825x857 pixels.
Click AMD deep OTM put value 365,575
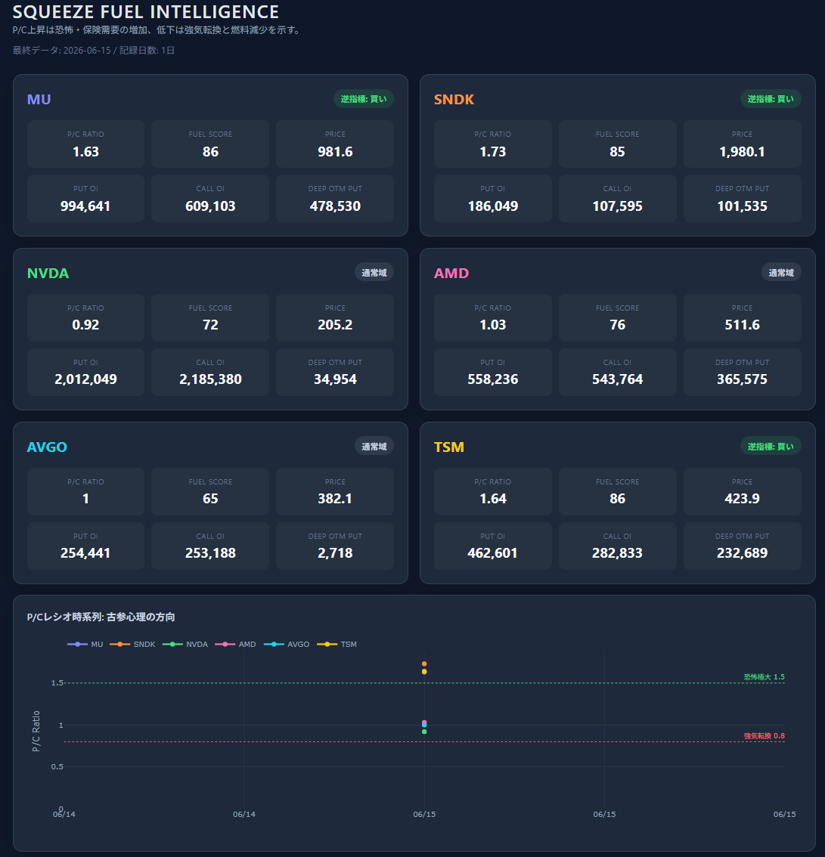click(742, 379)
